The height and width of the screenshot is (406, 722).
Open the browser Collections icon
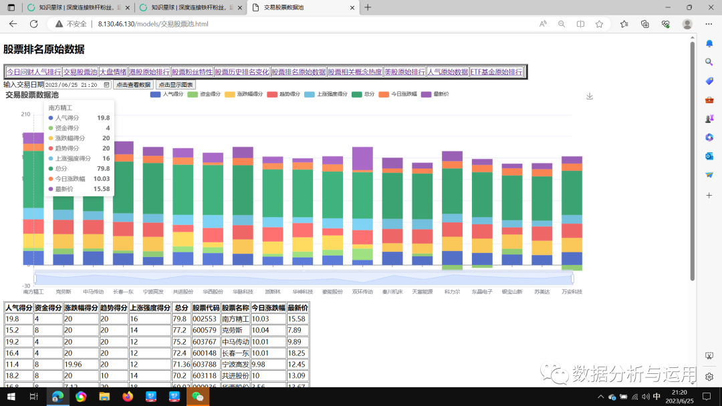644,24
